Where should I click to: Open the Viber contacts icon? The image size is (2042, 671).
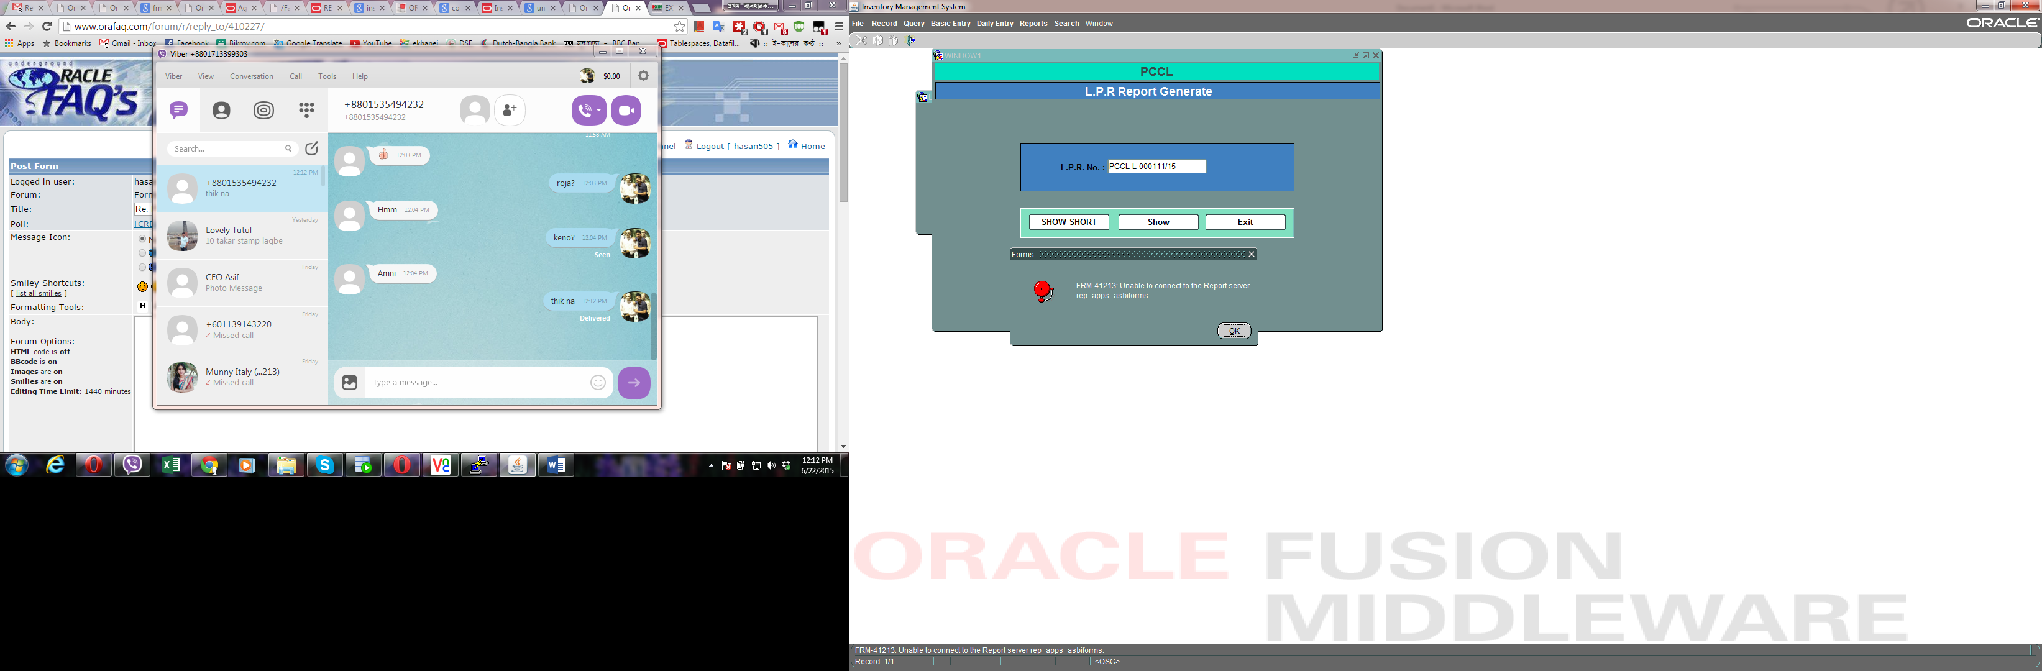(x=221, y=110)
